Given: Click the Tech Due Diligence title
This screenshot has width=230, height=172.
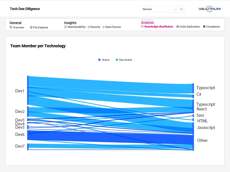Looking at the screenshot, I should point(25,9).
